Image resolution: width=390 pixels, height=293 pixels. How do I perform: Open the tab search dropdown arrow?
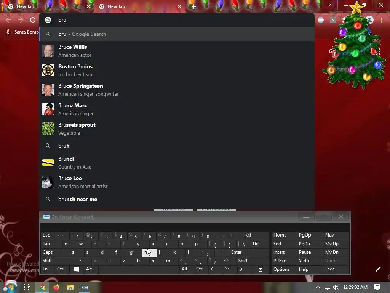329,5
